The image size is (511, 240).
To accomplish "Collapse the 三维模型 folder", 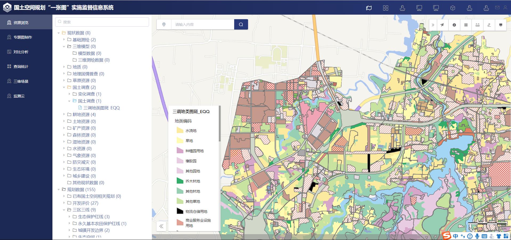I will (x=64, y=47).
